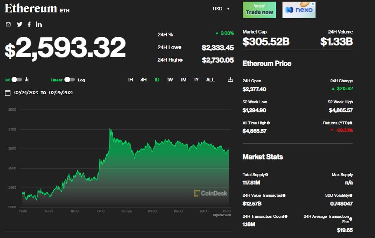The image size is (375, 238).
Task: Select the 1H timeframe tab
Action: [x=131, y=80]
